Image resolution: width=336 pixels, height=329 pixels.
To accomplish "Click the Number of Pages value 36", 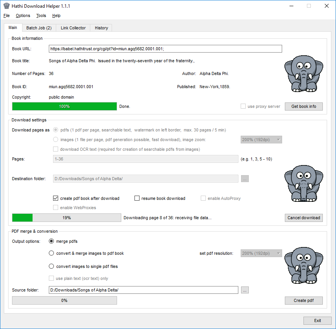I will 51,73.
